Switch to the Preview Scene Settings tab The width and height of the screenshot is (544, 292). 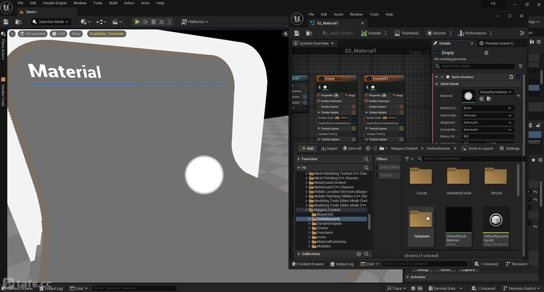coord(497,43)
